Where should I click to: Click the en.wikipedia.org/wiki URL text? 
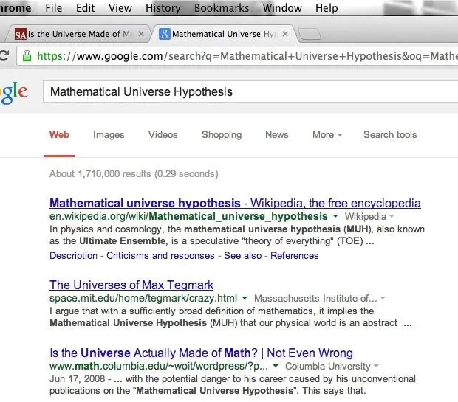tap(188, 216)
